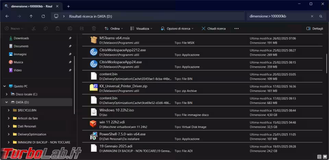
Task: Select PowerShell-7.5.0-win-x64.exe file
Action: tap(202, 136)
